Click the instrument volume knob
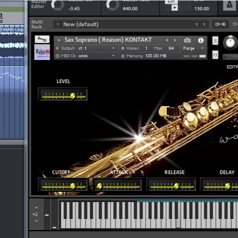Viewport: 238px width, 238px height. pyautogui.click(x=230, y=43)
